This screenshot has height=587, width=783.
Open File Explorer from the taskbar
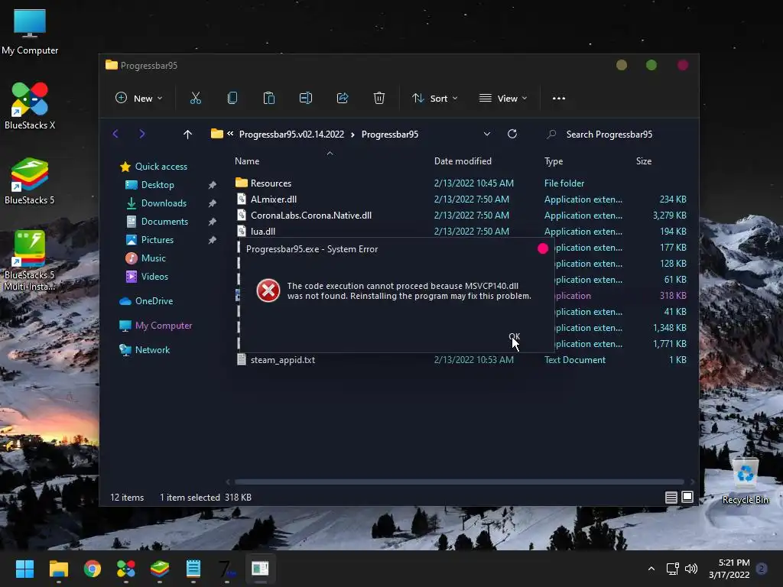click(x=58, y=569)
